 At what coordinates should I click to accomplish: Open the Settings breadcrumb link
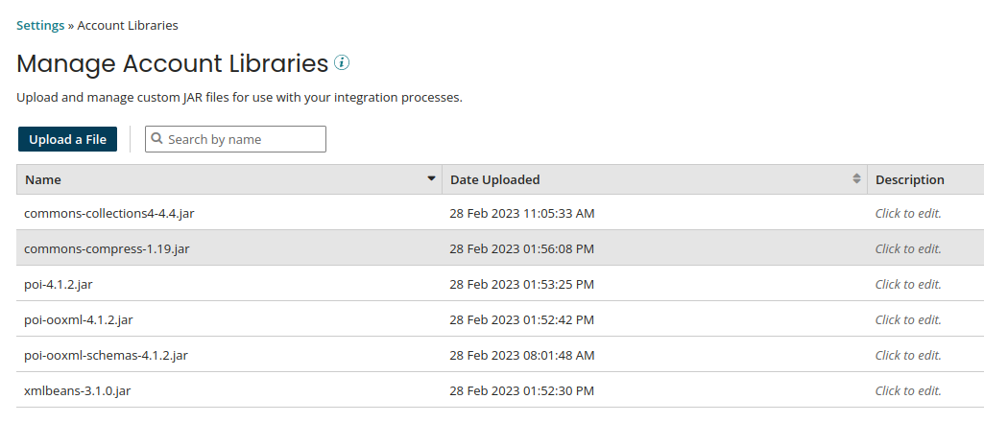[x=40, y=26]
